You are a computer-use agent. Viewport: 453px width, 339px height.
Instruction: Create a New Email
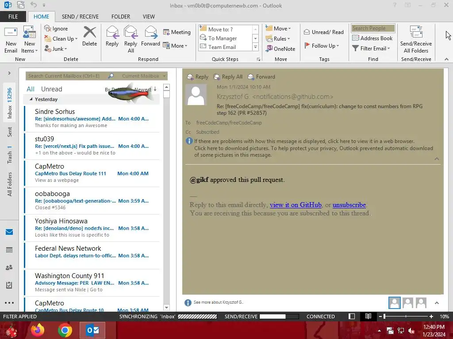pos(11,40)
